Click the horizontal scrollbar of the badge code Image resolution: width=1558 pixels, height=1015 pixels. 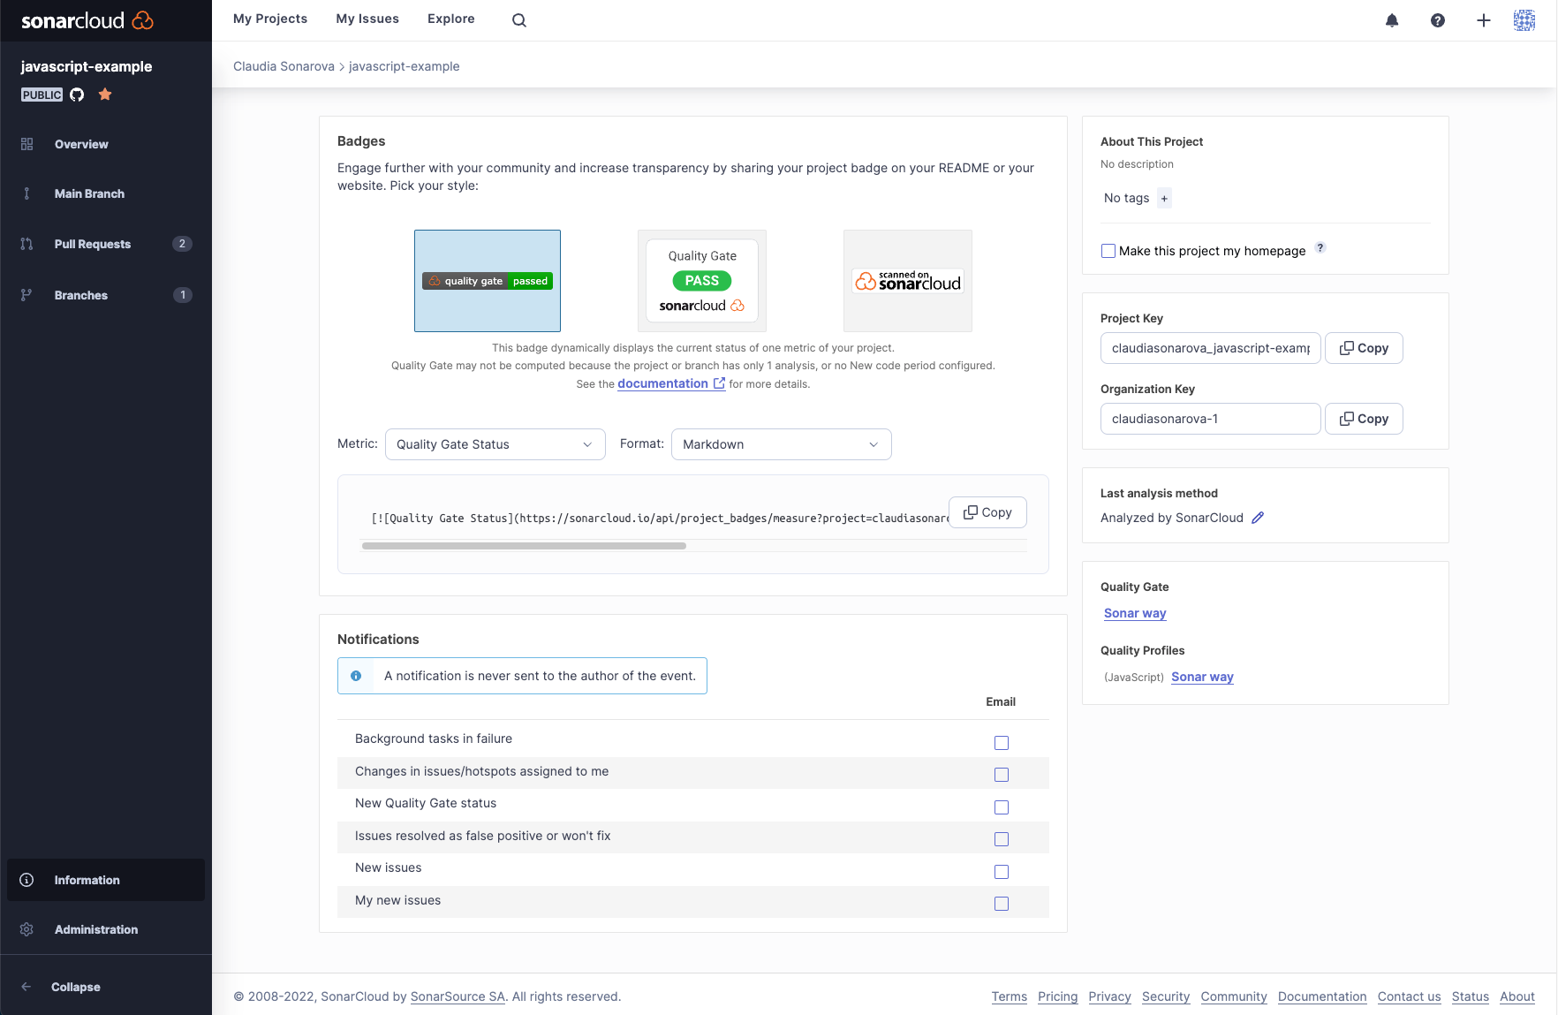click(524, 546)
